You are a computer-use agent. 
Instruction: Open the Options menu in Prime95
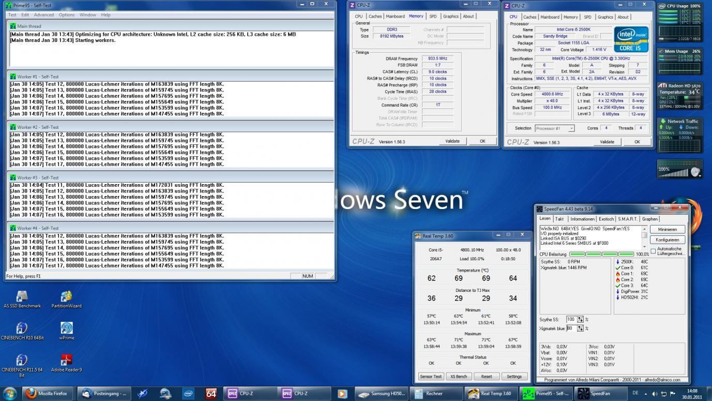click(x=67, y=15)
